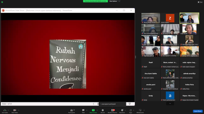Expand audio options arrow beside Join Audio
The height and width of the screenshot is (114, 204).
tap(8, 110)
